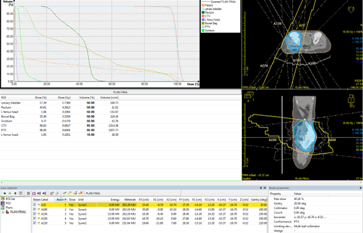
Task: Sort by Energy column header
Action: (115, 199)
